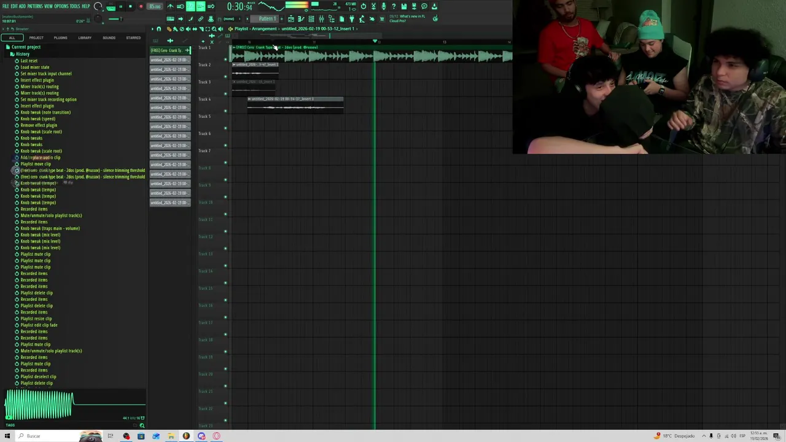Click the 85.000 tempo field
Viewport: 786px width, 442px height.
click(154, 7)
